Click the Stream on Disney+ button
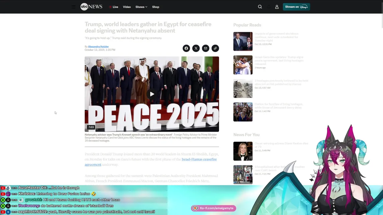383x215 pixels. click(x=296, y=7)
